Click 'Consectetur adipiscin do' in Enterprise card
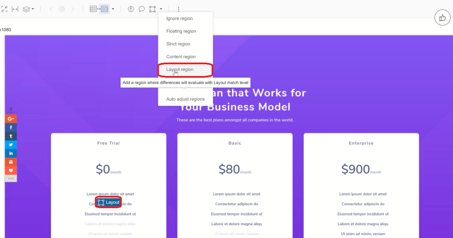 [x=363, y=204]
